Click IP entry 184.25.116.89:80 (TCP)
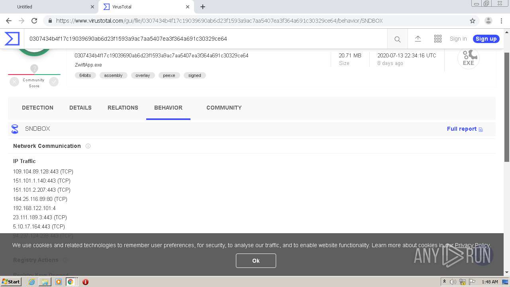 (x=40, y=199)
